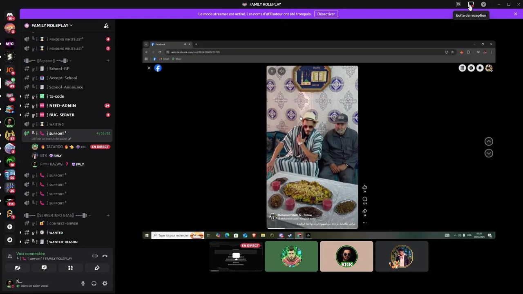Click Follow link on the streamed reel
This screenshot has width=523, height=294.
coord(308,215)
